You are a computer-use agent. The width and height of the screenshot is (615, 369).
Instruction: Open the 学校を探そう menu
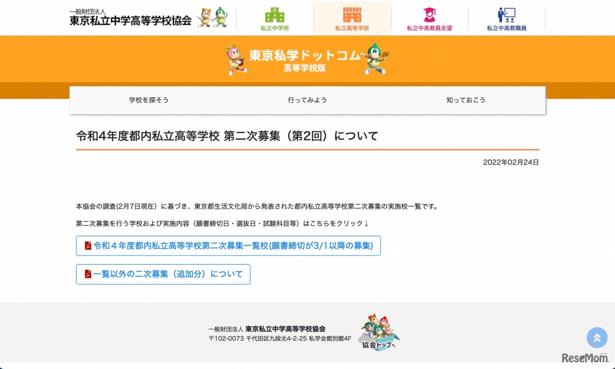point(148,100)
